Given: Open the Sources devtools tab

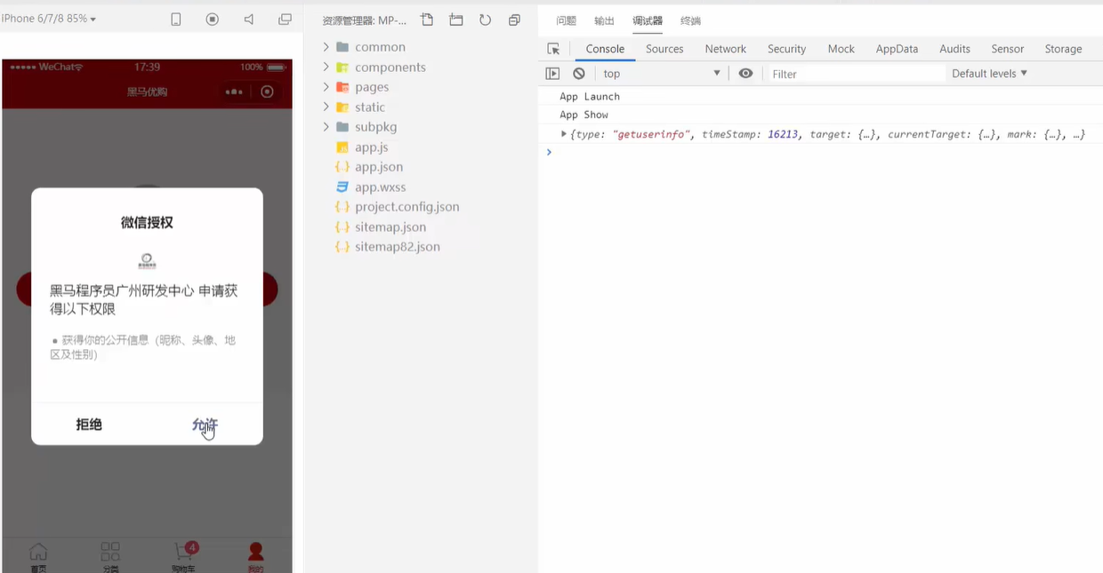Looking at the screenshot, I should pyautogui.click(x=664, y=49).
